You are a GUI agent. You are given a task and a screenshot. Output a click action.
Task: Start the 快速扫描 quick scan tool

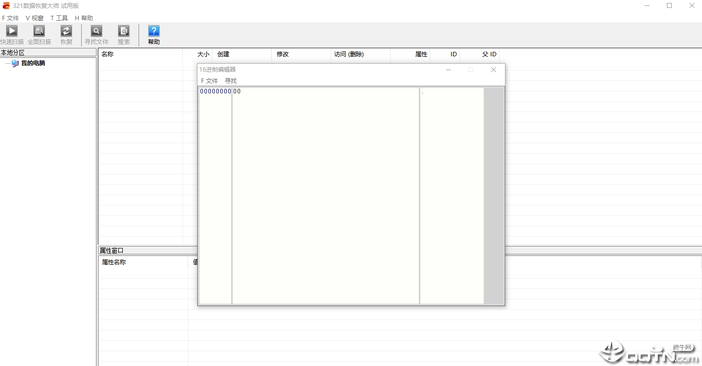12,35
